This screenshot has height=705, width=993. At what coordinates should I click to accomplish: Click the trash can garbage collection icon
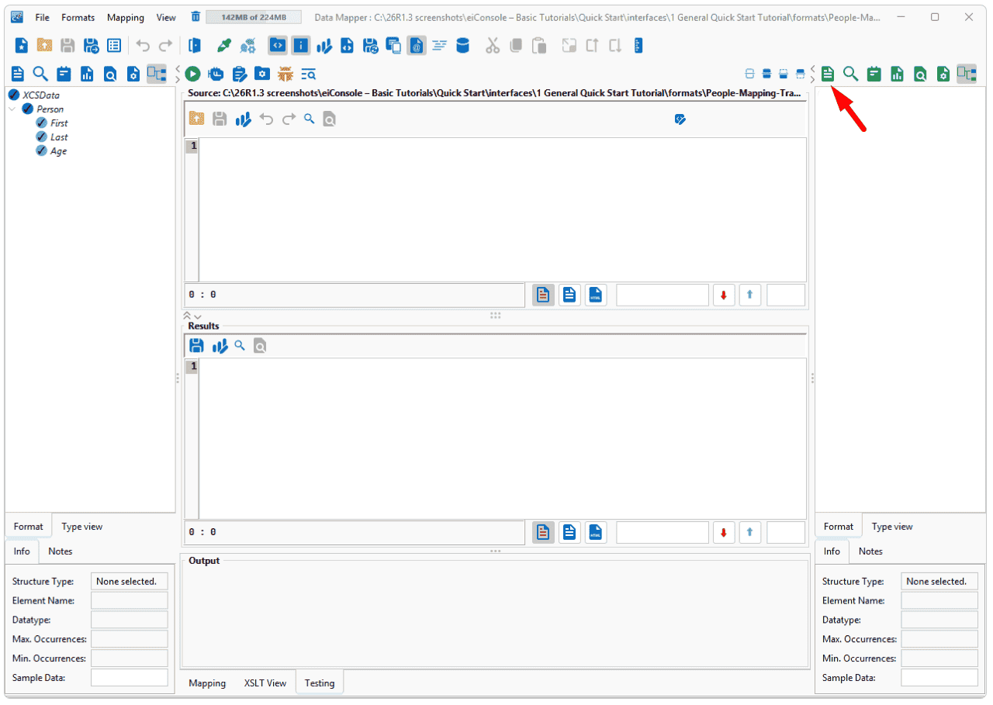pos(195,17)
